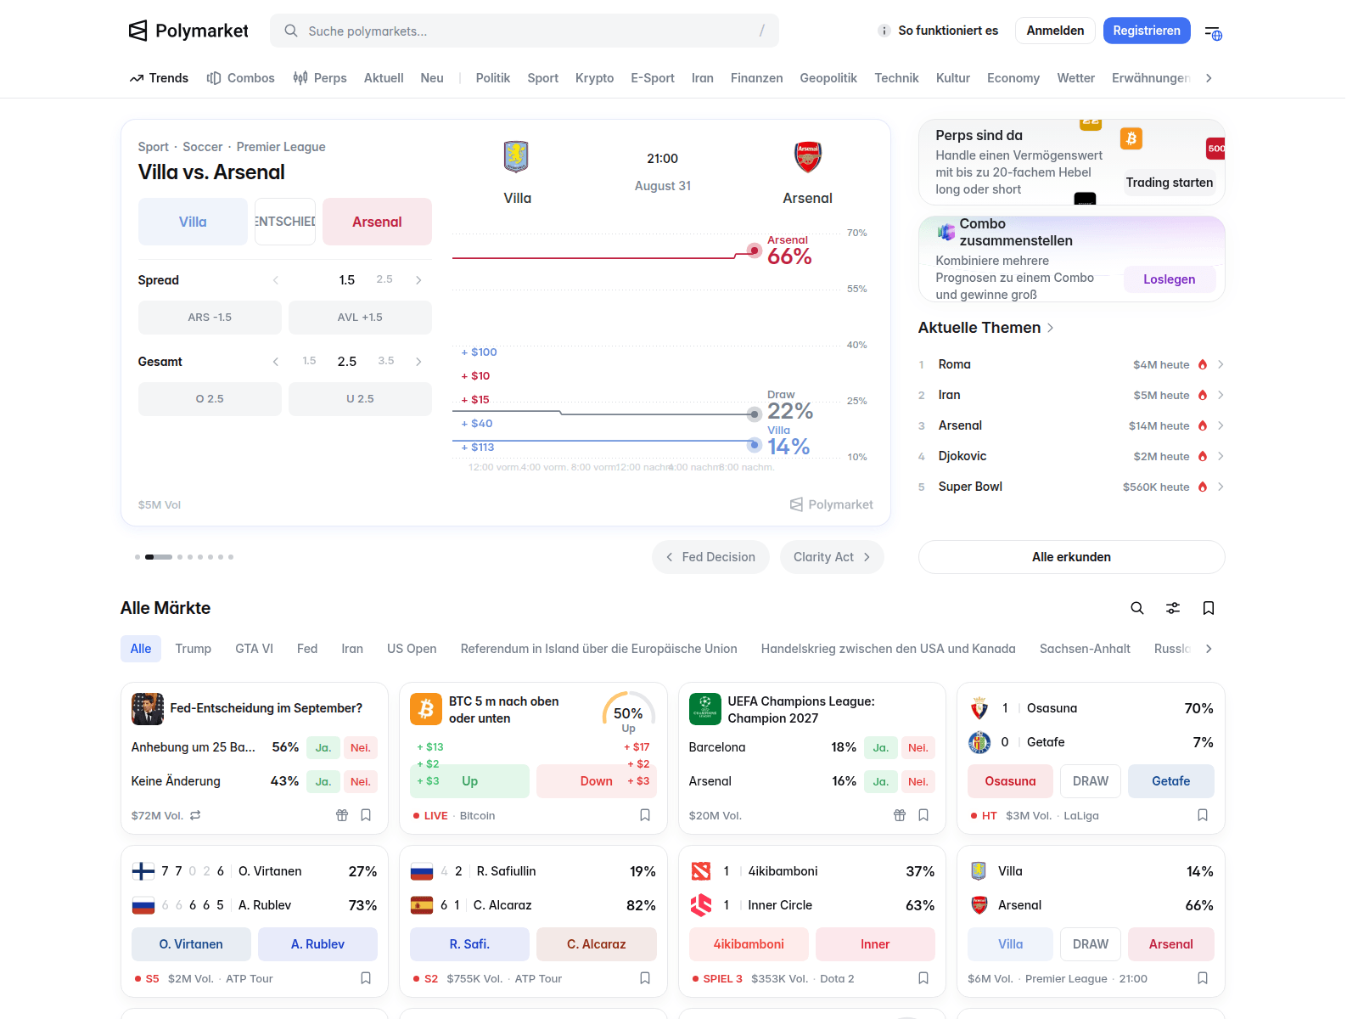Click the Bitcoin icon on BTC card

coord(426,709)
